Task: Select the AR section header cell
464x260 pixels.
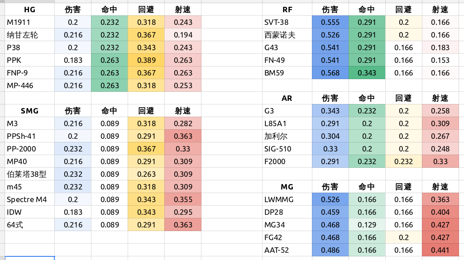Action: [287, 98]
